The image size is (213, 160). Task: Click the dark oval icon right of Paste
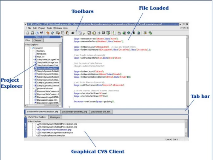pyautogui.click(x=73, y=33)
